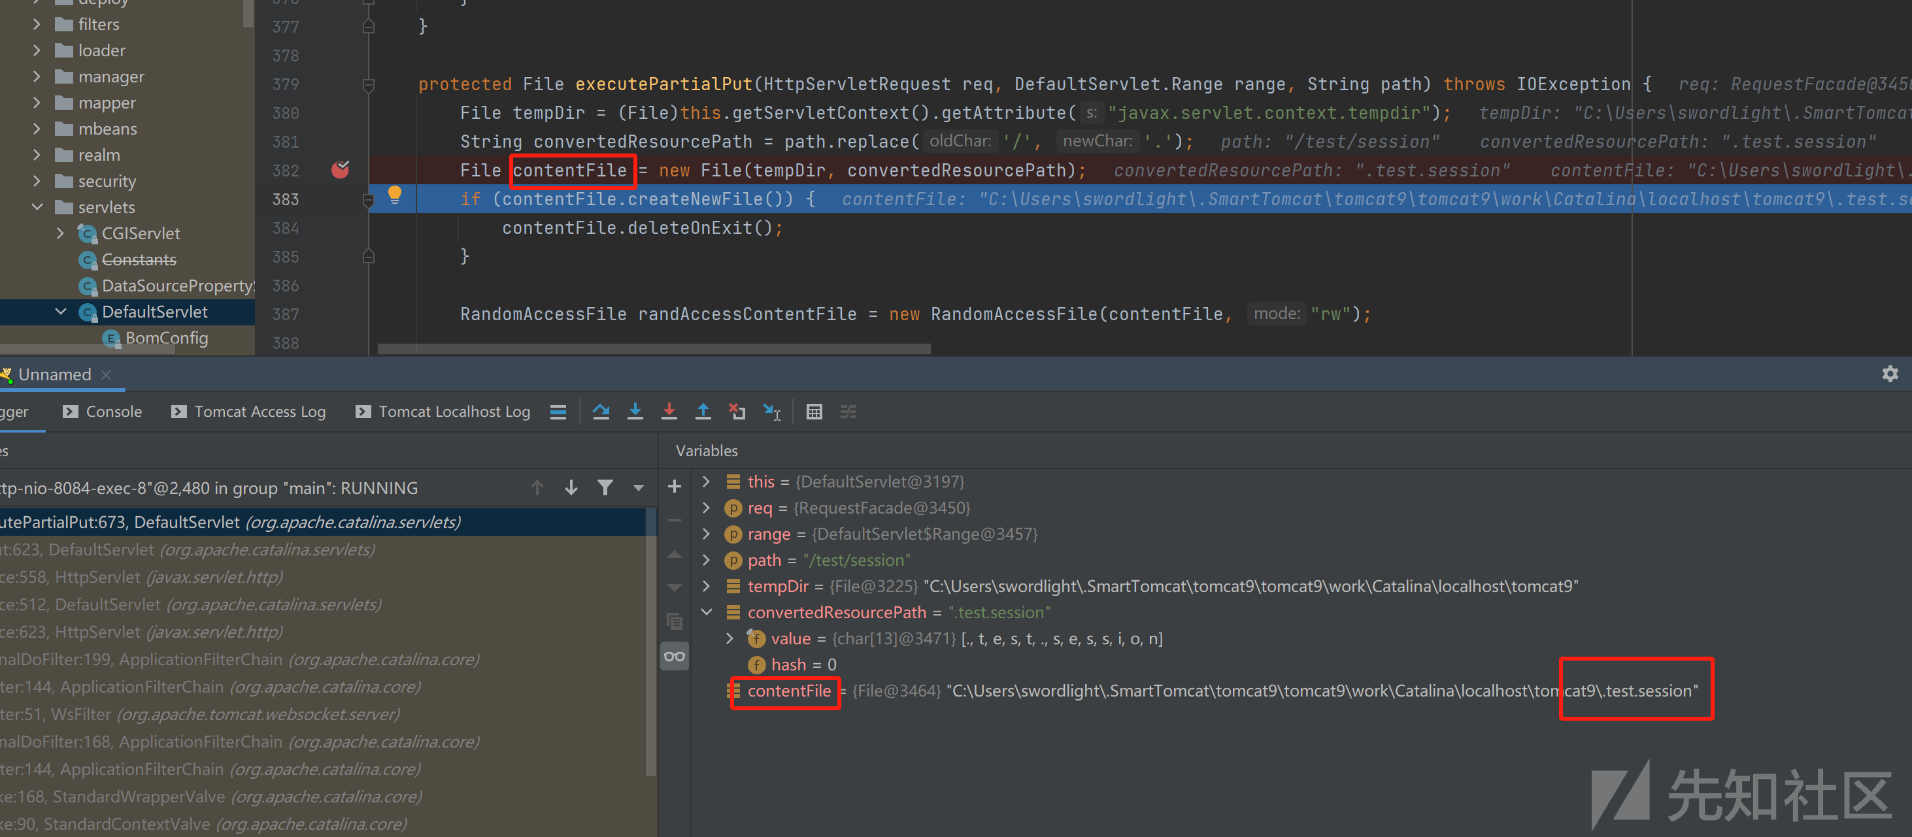The height and width of the screenshot is (837, 1912).
Task: Click the Step Into debugger icon
Action: (635, 412)
